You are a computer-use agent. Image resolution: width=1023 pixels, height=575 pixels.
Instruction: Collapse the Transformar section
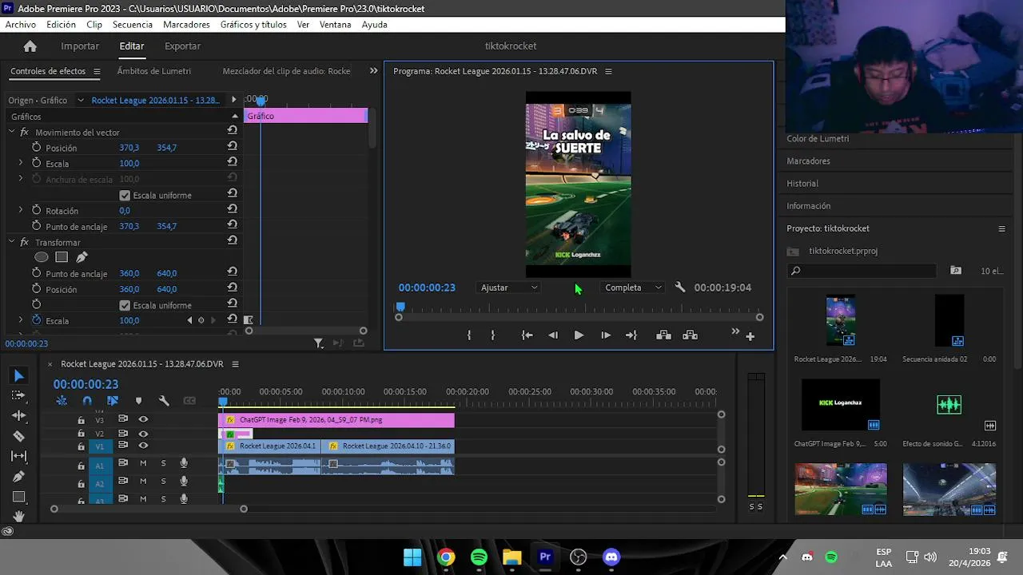coord(12,242)
